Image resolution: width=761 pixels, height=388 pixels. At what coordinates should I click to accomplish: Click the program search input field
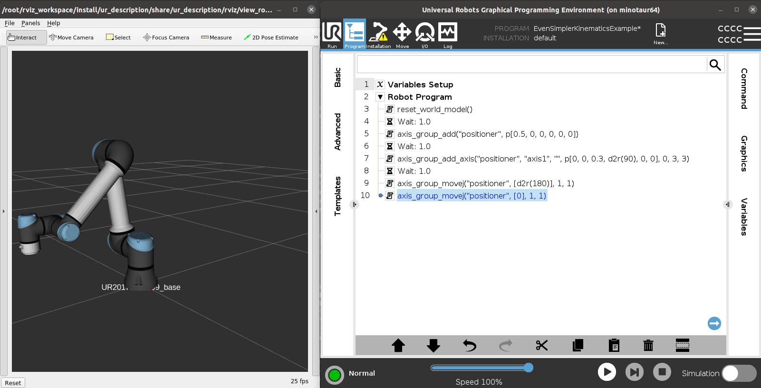coord(531,65)
